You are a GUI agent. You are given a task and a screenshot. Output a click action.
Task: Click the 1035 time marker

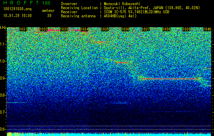tap(105, 29)
